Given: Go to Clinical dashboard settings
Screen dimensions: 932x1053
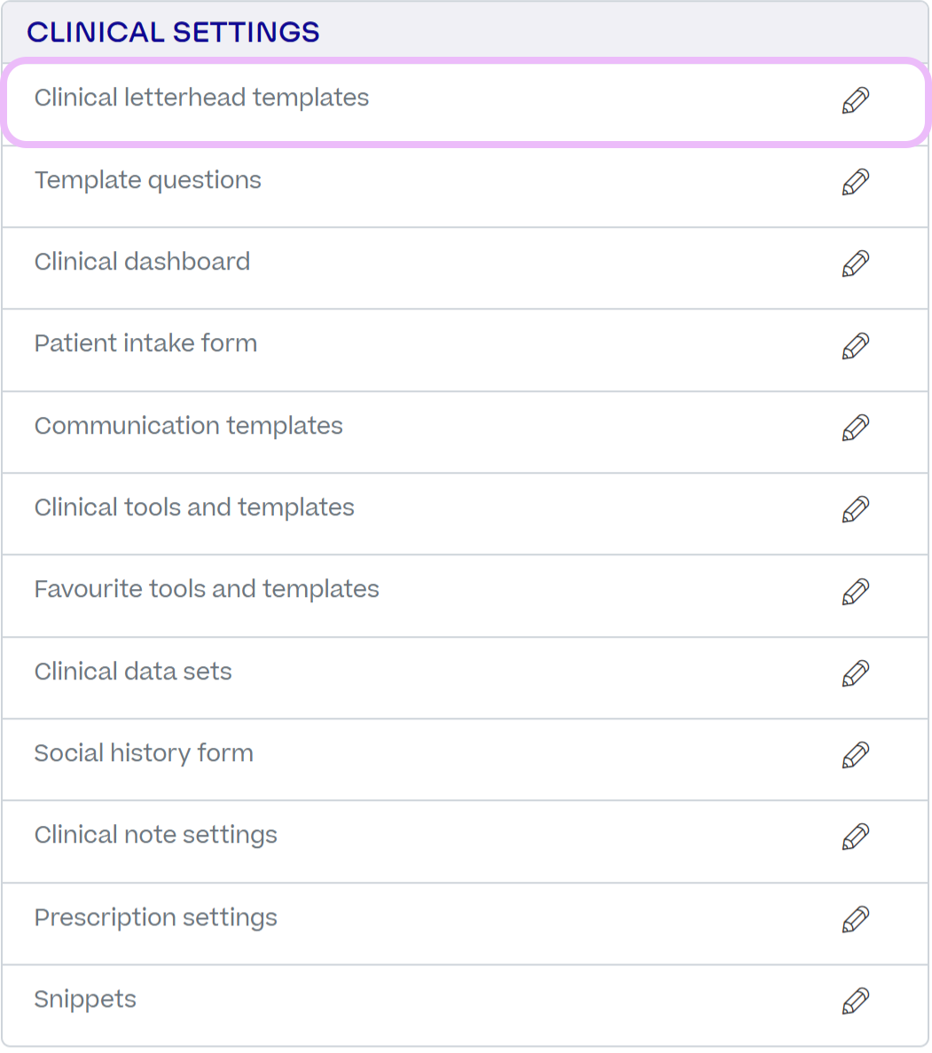Looking at the screenshot, I should [143, 262].
